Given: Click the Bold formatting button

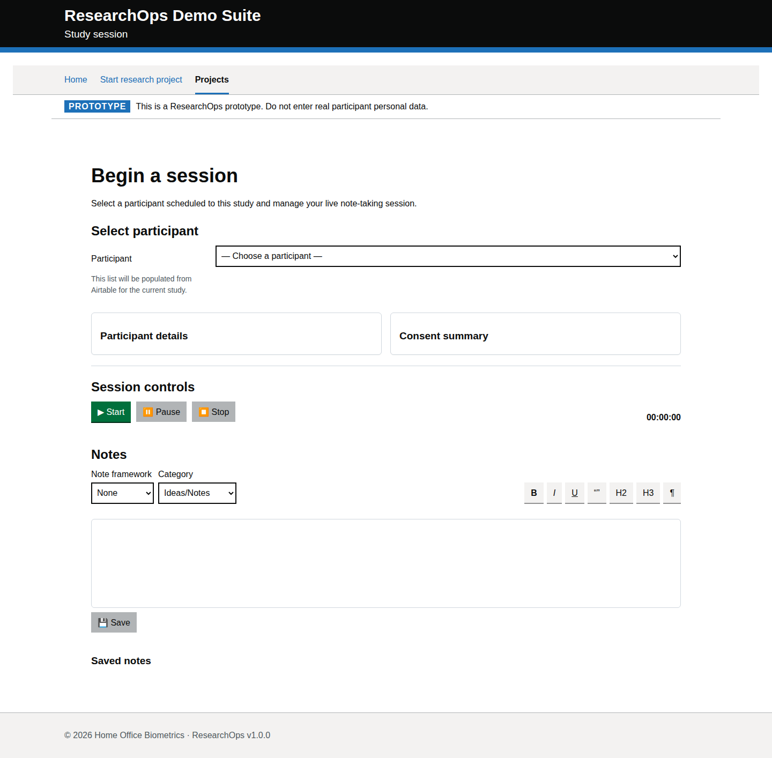Looking at the screenshot, I should coord(533,493).
